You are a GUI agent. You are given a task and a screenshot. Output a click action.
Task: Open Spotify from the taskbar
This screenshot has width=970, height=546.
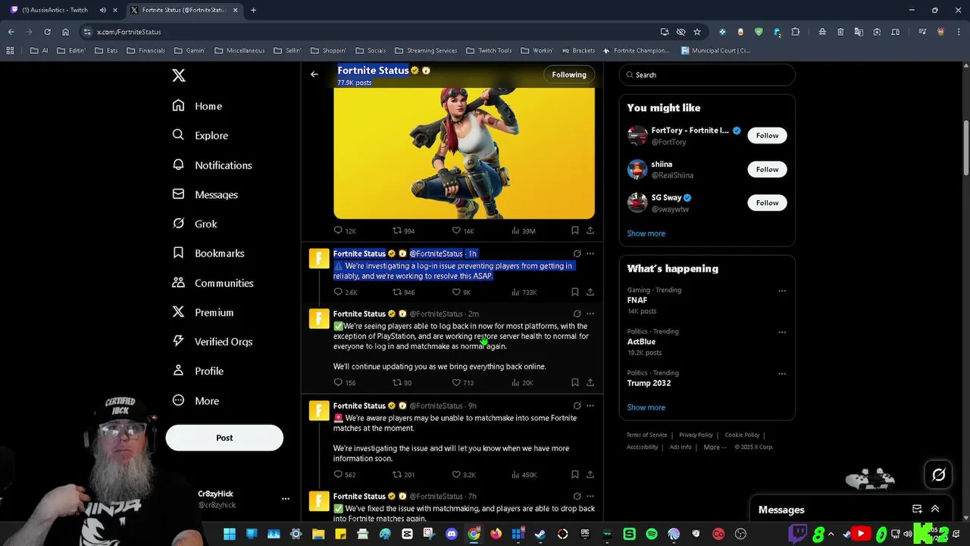click(651, 534)
